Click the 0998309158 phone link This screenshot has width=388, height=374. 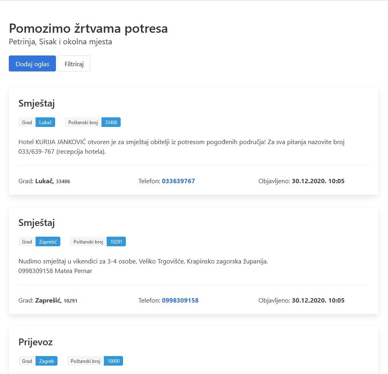180,301
